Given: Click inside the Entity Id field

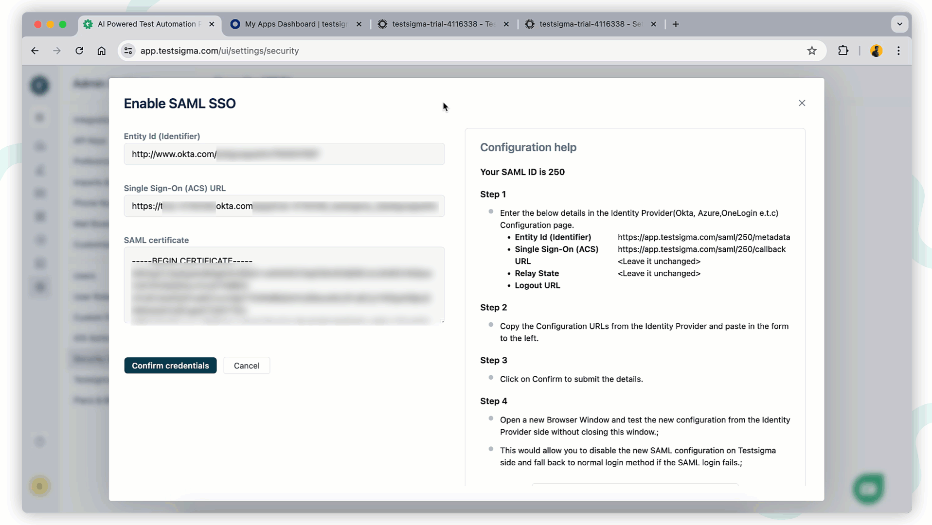Looking at the screenshot, I should click(x=284, y=154).
